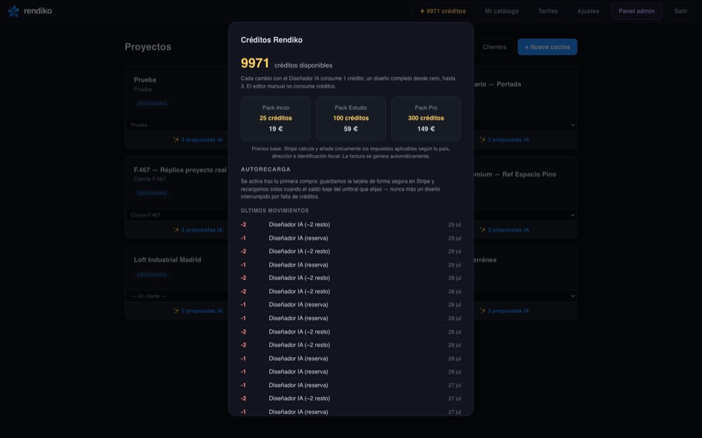This screenshot has width=702, height=438.
Task: Click the star icon in the 9971 créditos header button
Action: 422,11
